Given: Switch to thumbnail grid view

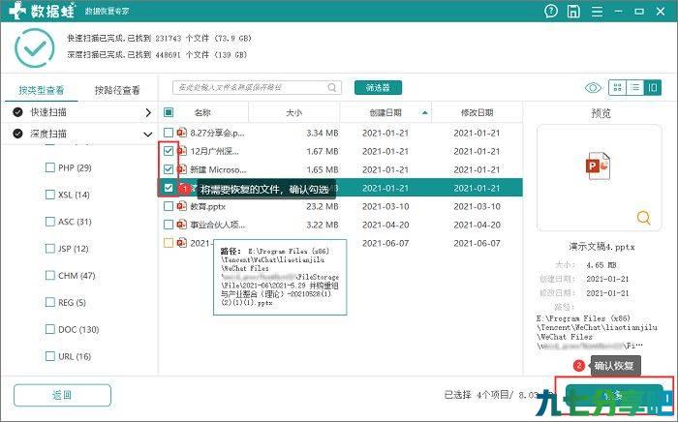Looking at the screenshot, I should [618, 88].
